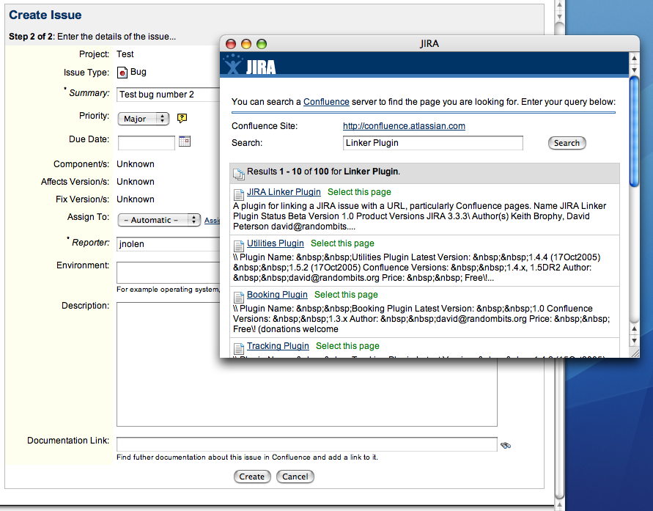
Task: Click the popup Search query field
Action: pyautogui.click(x=432, y=143)
